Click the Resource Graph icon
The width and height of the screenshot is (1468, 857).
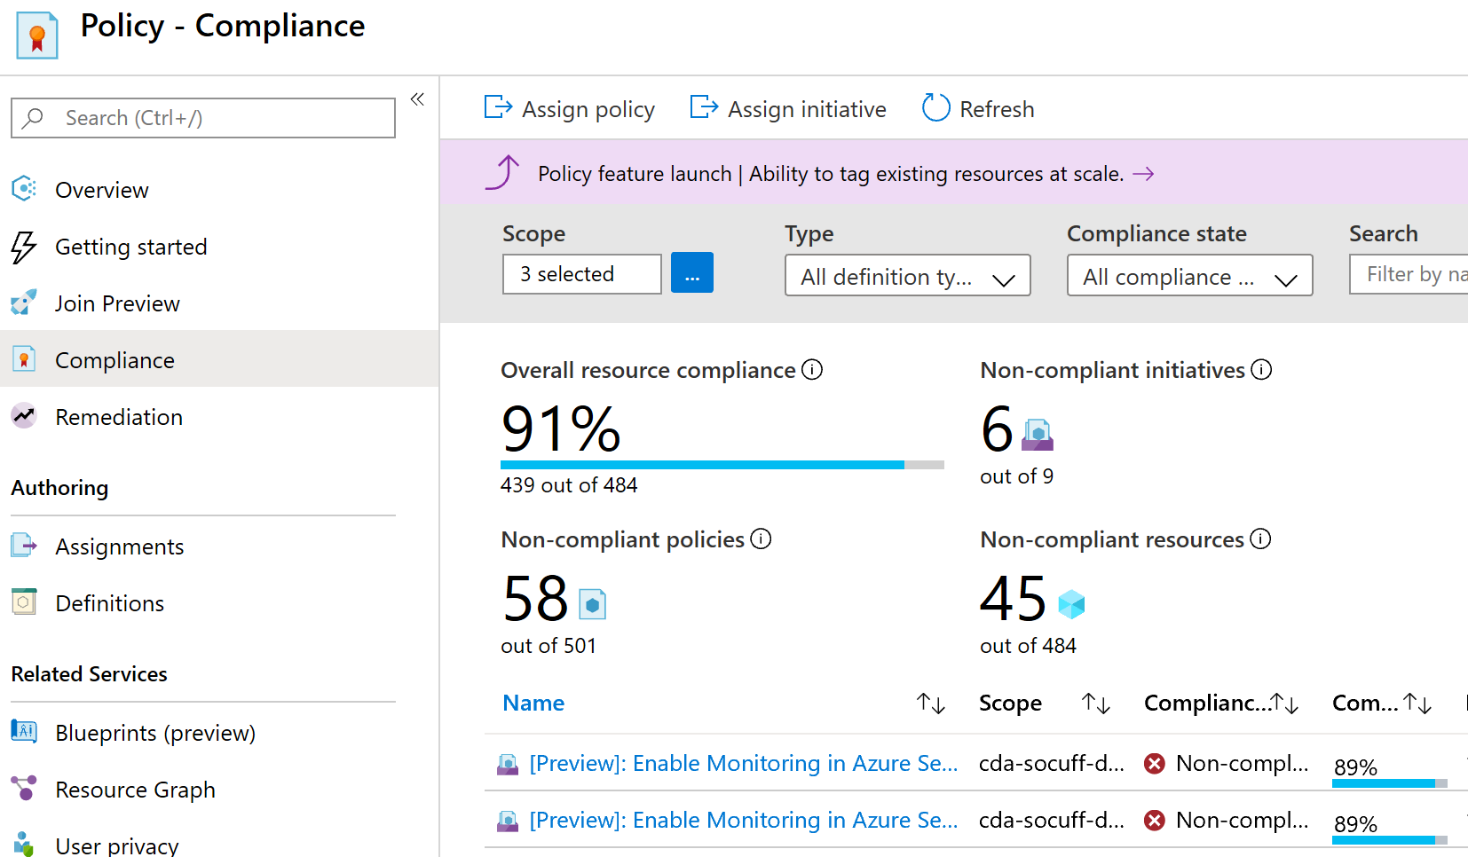(x=24, y=789)
